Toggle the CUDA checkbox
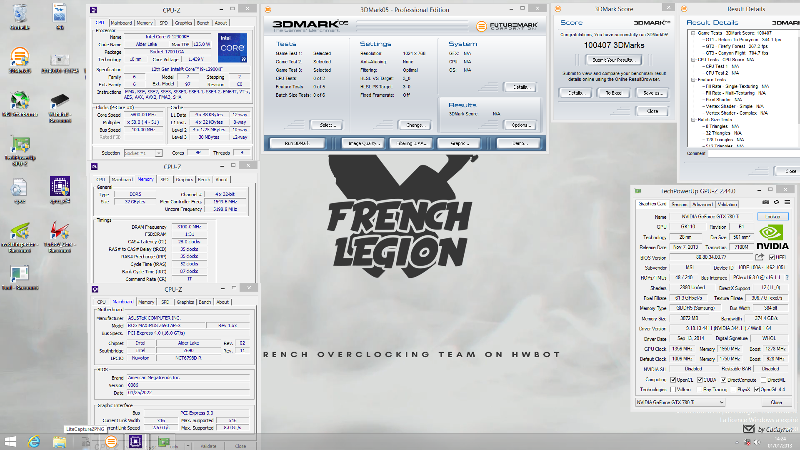Viewport: 800px width, 450px height. (700, 380)
